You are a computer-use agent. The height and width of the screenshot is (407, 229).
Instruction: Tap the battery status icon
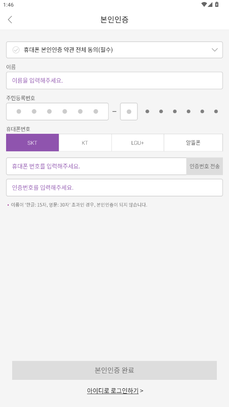coord(217,4)
